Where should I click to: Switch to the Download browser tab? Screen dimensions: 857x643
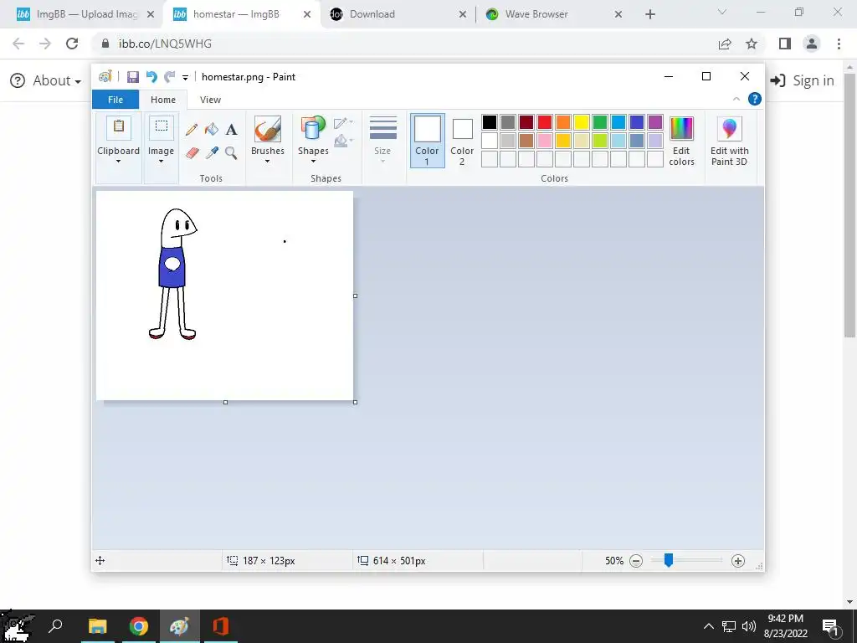tap(399, 14)
